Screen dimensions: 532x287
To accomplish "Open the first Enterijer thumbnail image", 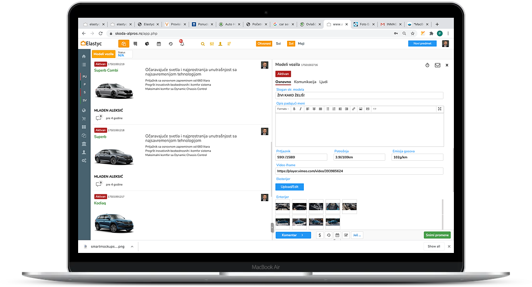I will tap(283, 206).
